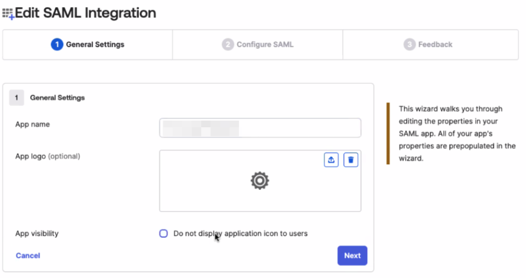Open the General Settings wizard step

87,45
